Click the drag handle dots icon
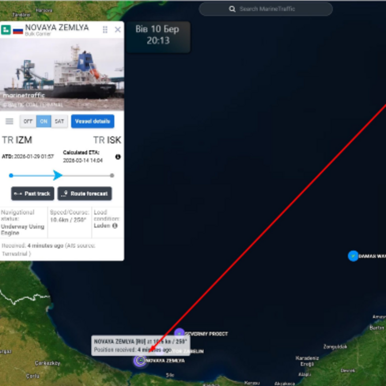The width and height of the screenshot is (386, 386). (105, 29)
